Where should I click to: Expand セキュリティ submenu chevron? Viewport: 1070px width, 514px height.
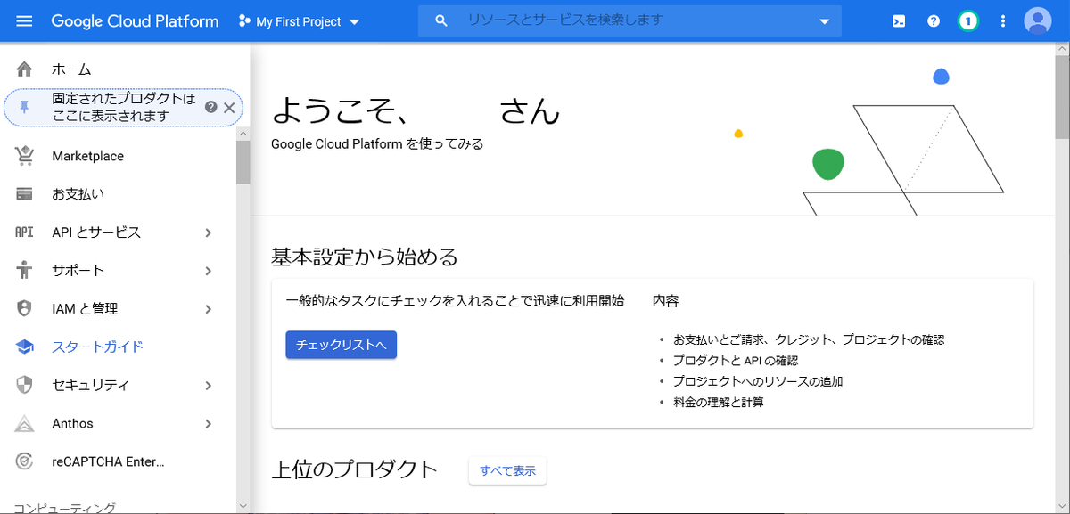pyautogui.click(x=208, y=386)
